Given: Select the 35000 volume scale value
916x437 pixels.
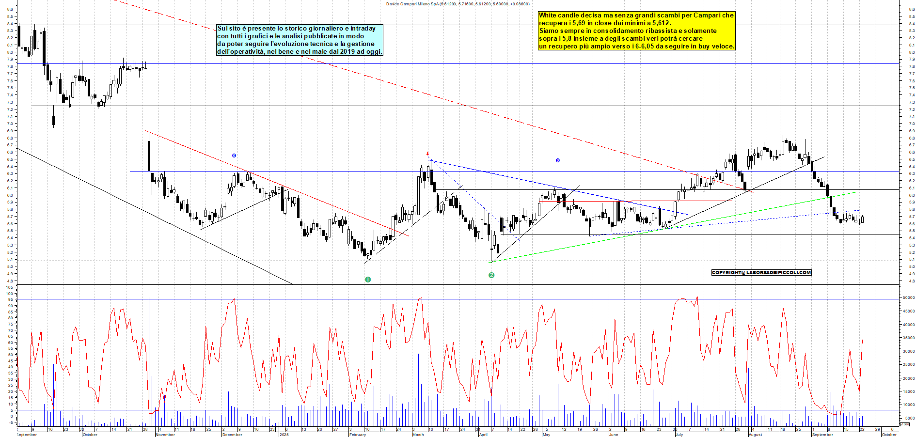Looking at the screenshot, I should 909,338.
